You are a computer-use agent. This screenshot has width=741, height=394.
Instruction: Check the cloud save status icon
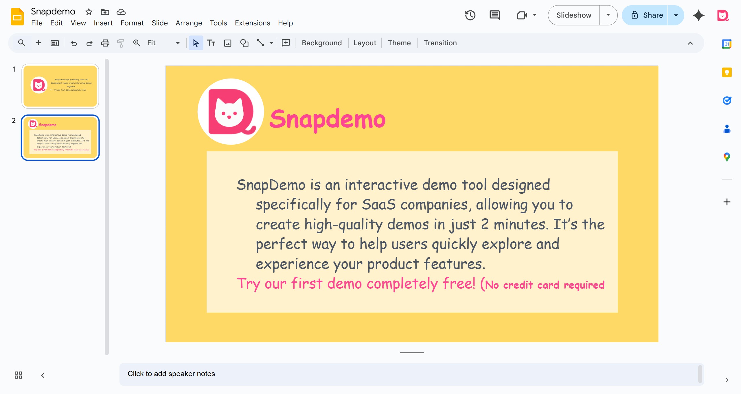coord(121,12)
